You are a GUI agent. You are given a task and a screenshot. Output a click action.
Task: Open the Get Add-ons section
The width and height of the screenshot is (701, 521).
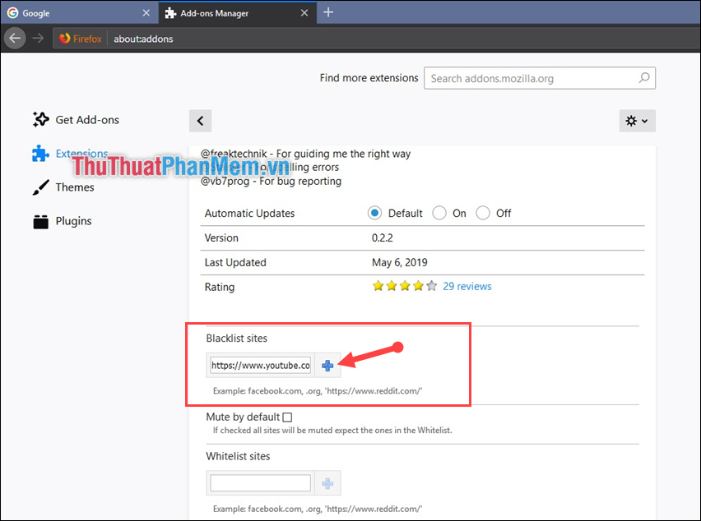coord(75,119)
